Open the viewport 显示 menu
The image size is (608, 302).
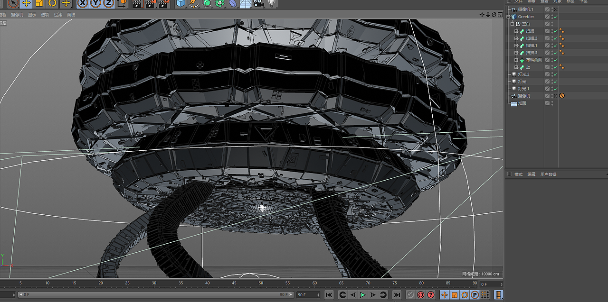point(32,15)
